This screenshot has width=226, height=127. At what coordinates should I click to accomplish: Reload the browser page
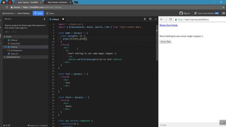coord(7,7)
